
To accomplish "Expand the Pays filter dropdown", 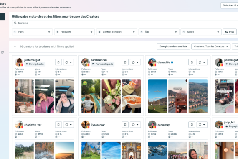I will (x=32, y=32).
